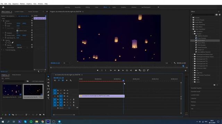Image resolution: width=222 pixels, height=124 pixels.
Task: Create a new bin in Project panel
Action: point(40,115)
